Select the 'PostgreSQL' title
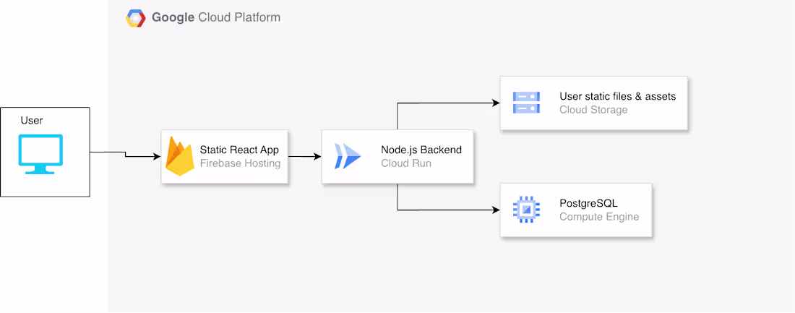The height and width of the screenshot is (313, 795). click(x=588, y=203)
